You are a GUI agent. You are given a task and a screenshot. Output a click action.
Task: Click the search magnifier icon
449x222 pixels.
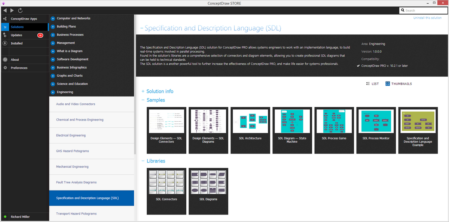click(x=403, y=10)
